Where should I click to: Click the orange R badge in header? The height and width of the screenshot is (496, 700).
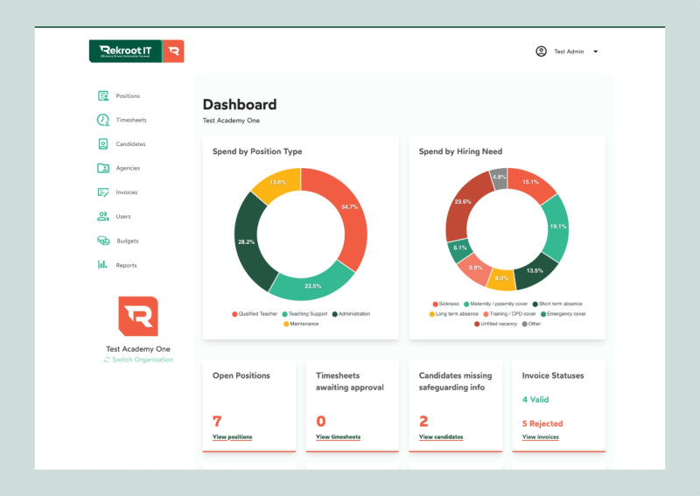[173, 52]
